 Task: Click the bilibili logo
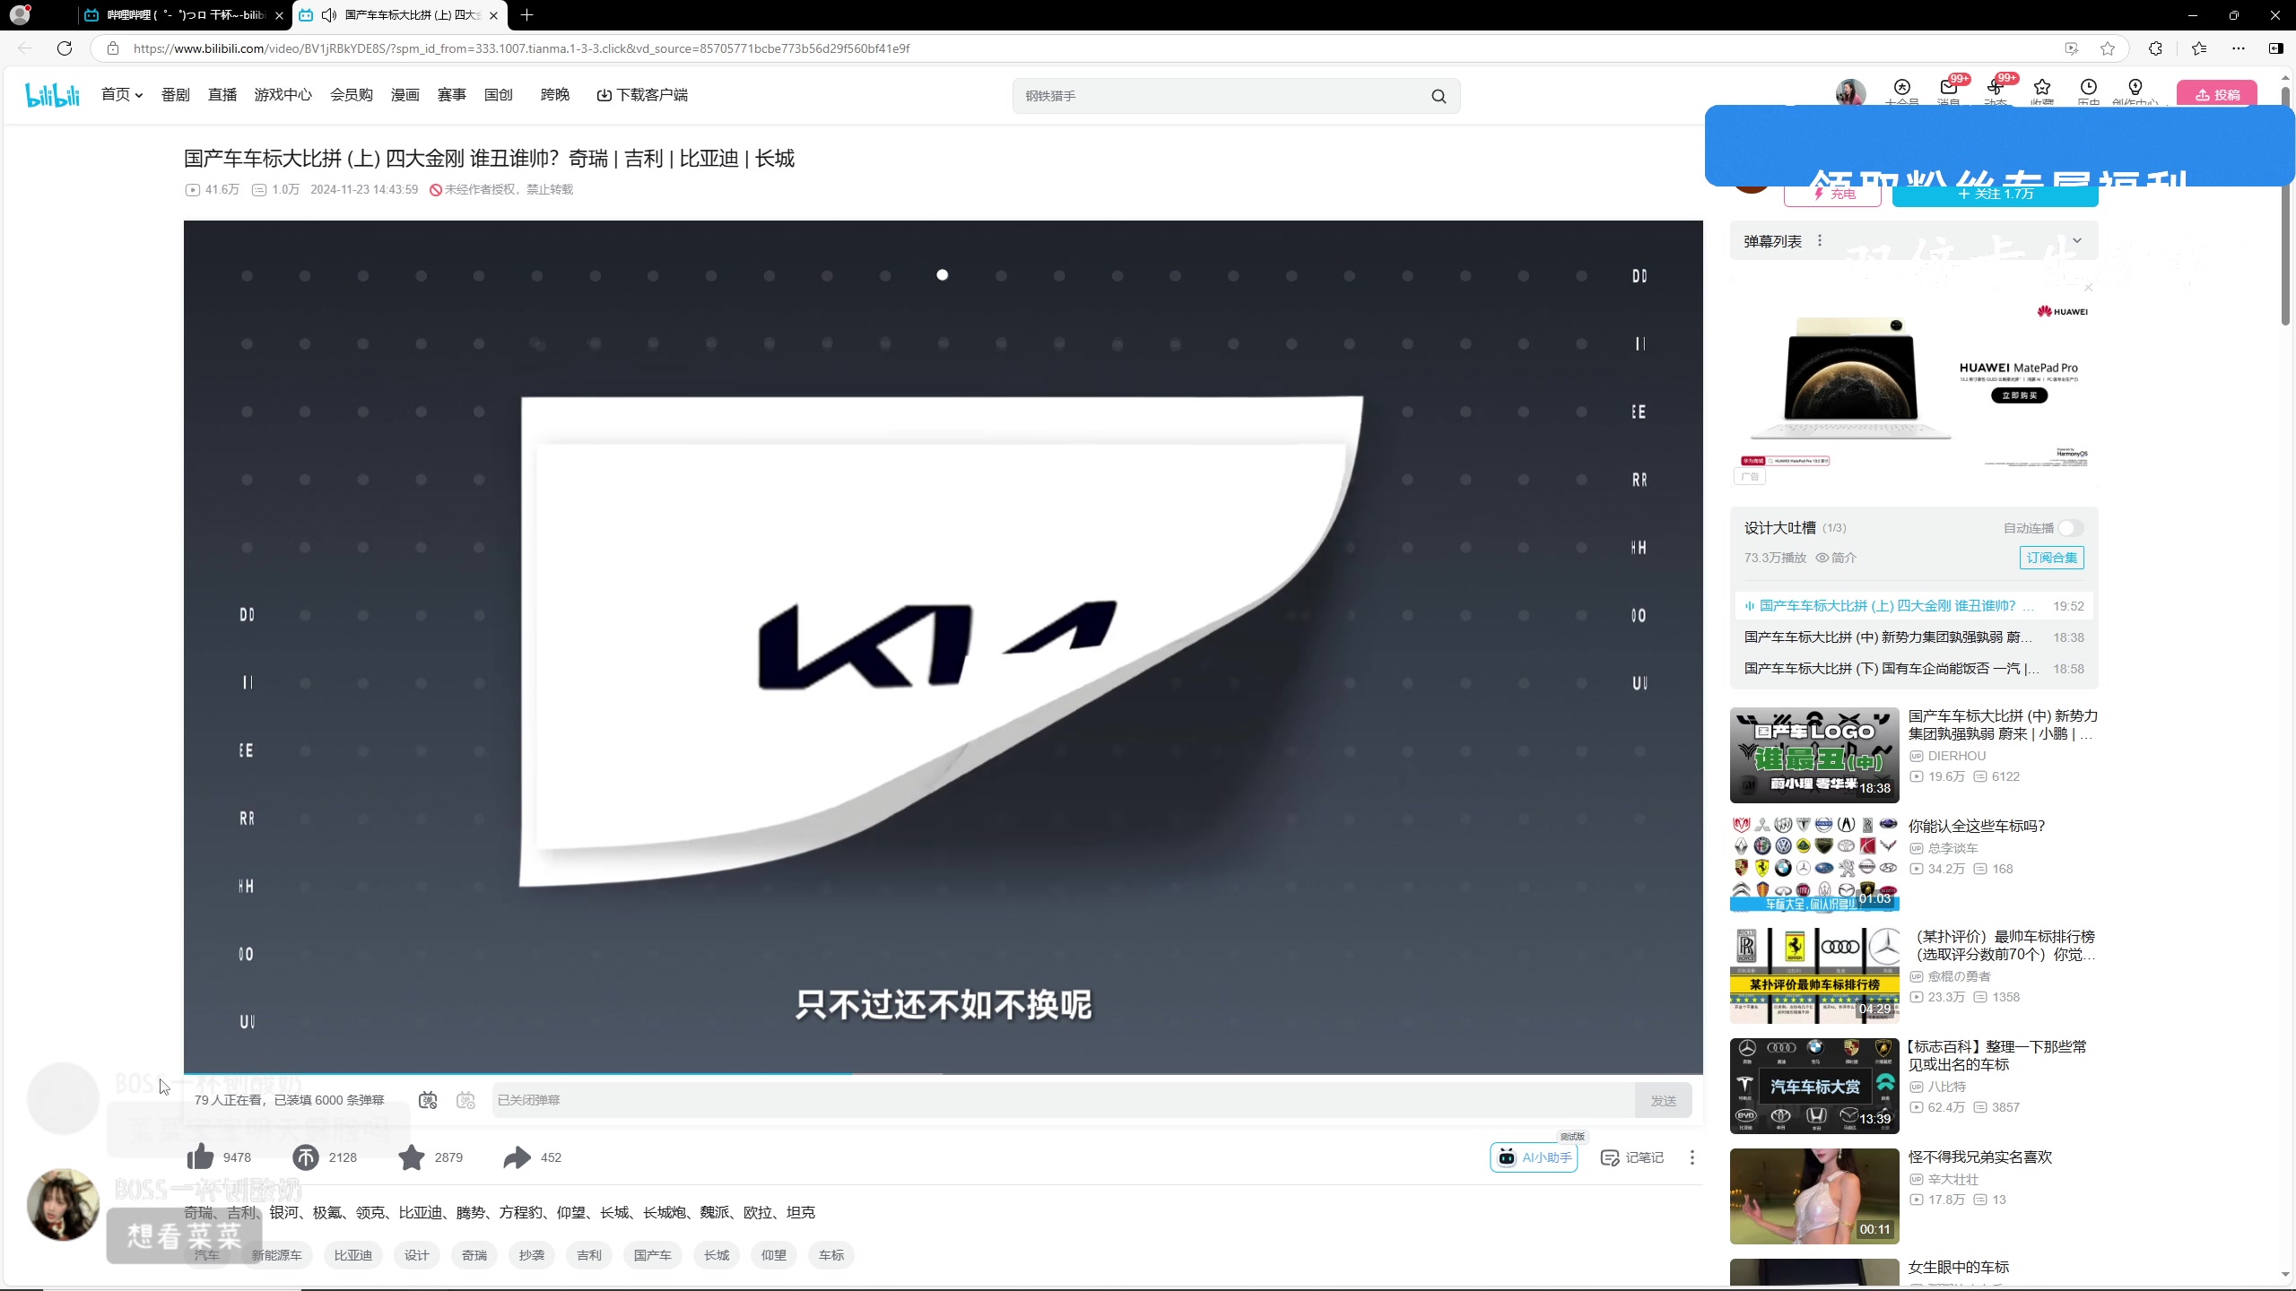pyautogui.click(x=53, y=95)
